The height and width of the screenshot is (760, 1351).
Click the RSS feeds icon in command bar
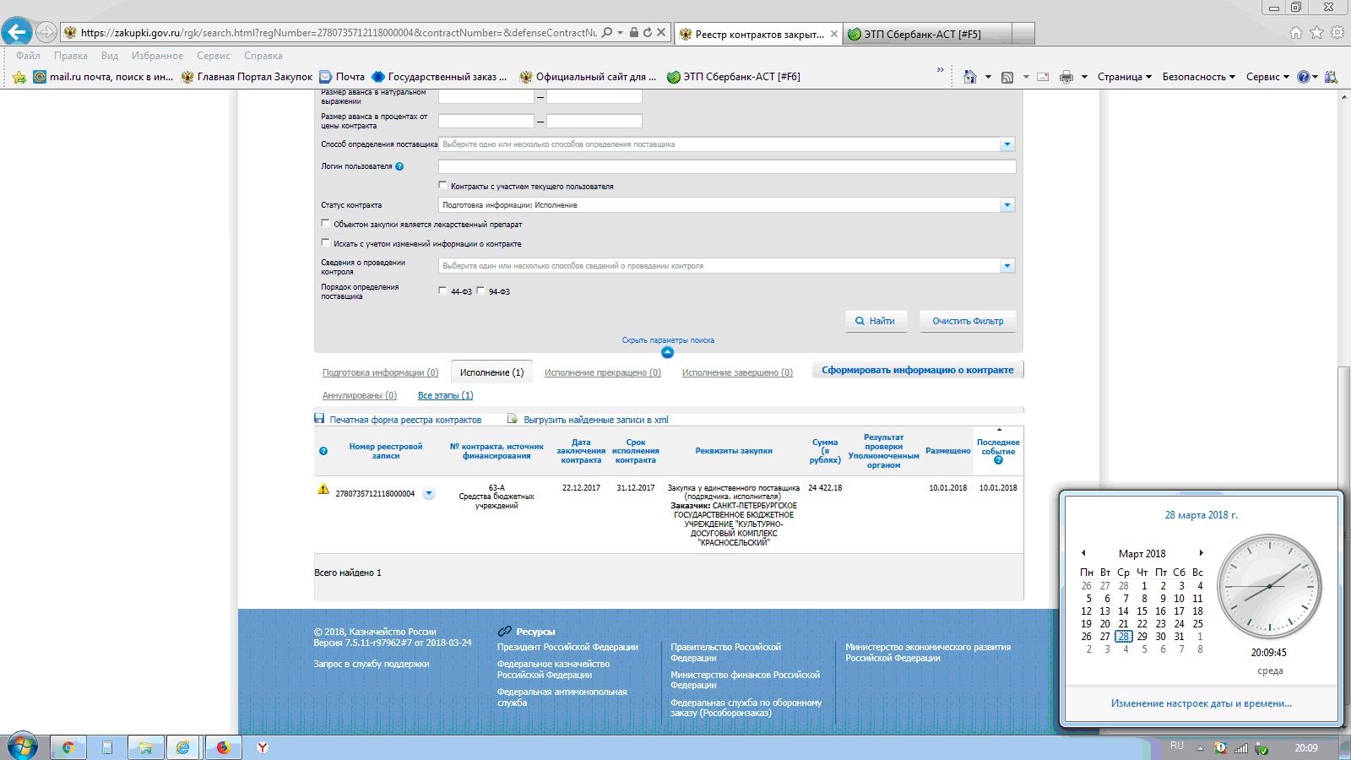(x=1007, y=77)
